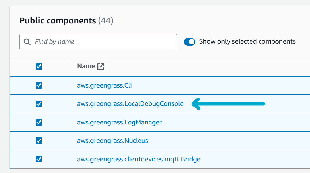Click the magnifier icon in search box
This screenshot has width=310, height=173.
27,42
